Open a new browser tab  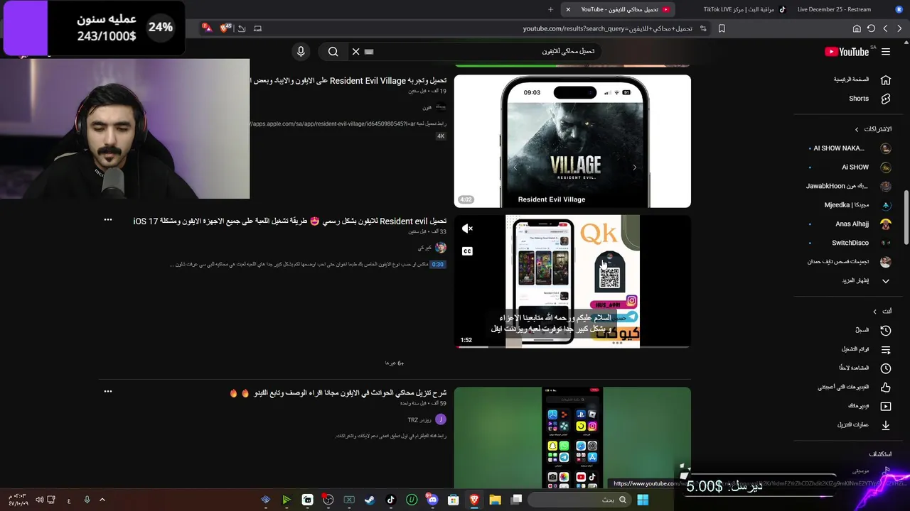pyautogui.click(x=550, y=9)
